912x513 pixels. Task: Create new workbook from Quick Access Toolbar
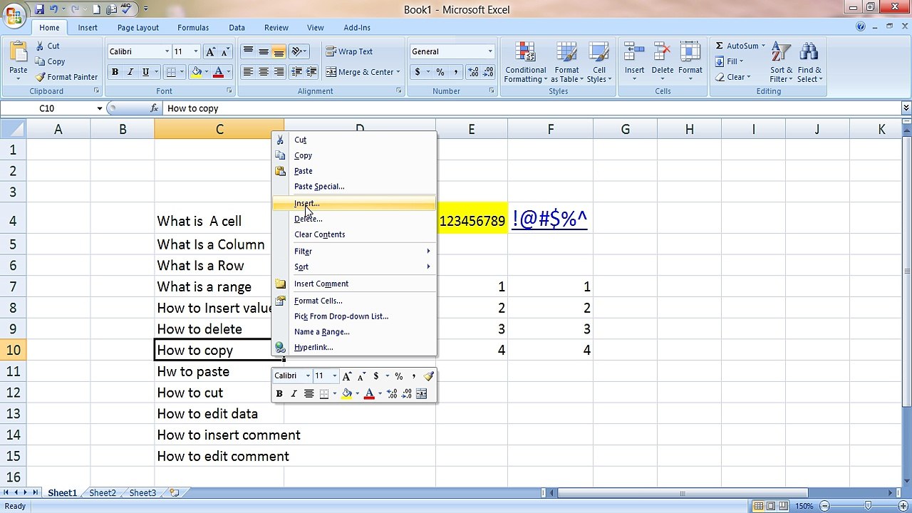[97, 9]
